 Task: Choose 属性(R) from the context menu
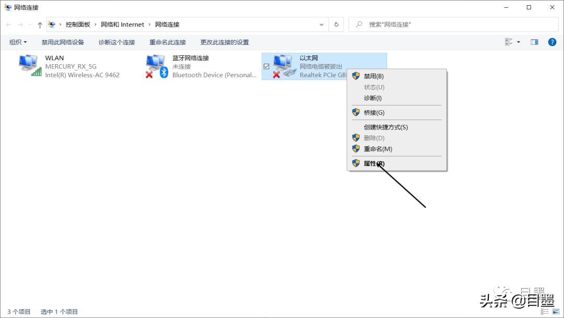pyautogui.click(x=373, y=163)
